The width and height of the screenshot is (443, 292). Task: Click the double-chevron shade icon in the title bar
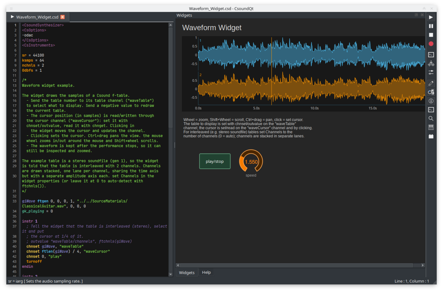(424, 8)
